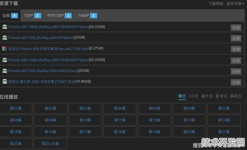Select the 酷云 playback source

(182, 96)
